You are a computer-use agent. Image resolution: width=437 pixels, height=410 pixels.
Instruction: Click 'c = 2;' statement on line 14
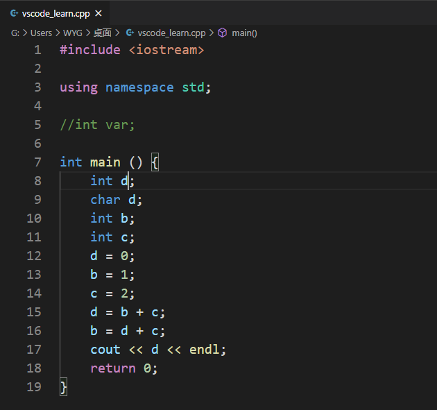tap(112, 293)
